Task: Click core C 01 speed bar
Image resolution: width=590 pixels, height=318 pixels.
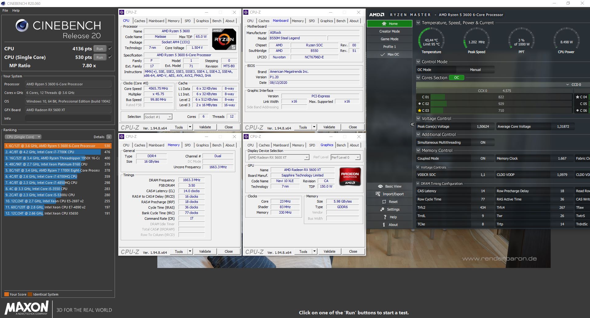Action: click(x=501, y=97)
